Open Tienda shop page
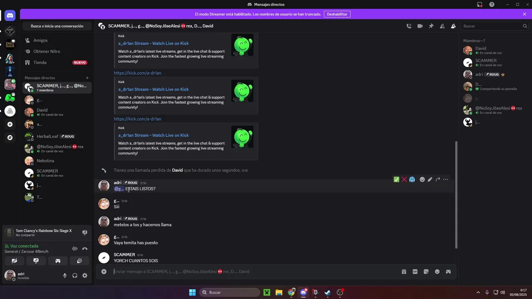532x299 pixels. pyautogui.click(x=57, y=62)
